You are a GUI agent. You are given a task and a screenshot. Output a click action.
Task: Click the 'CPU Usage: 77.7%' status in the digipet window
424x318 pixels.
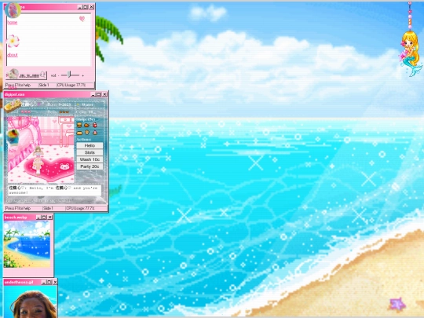pyautogui.click(x=86, y=209)
